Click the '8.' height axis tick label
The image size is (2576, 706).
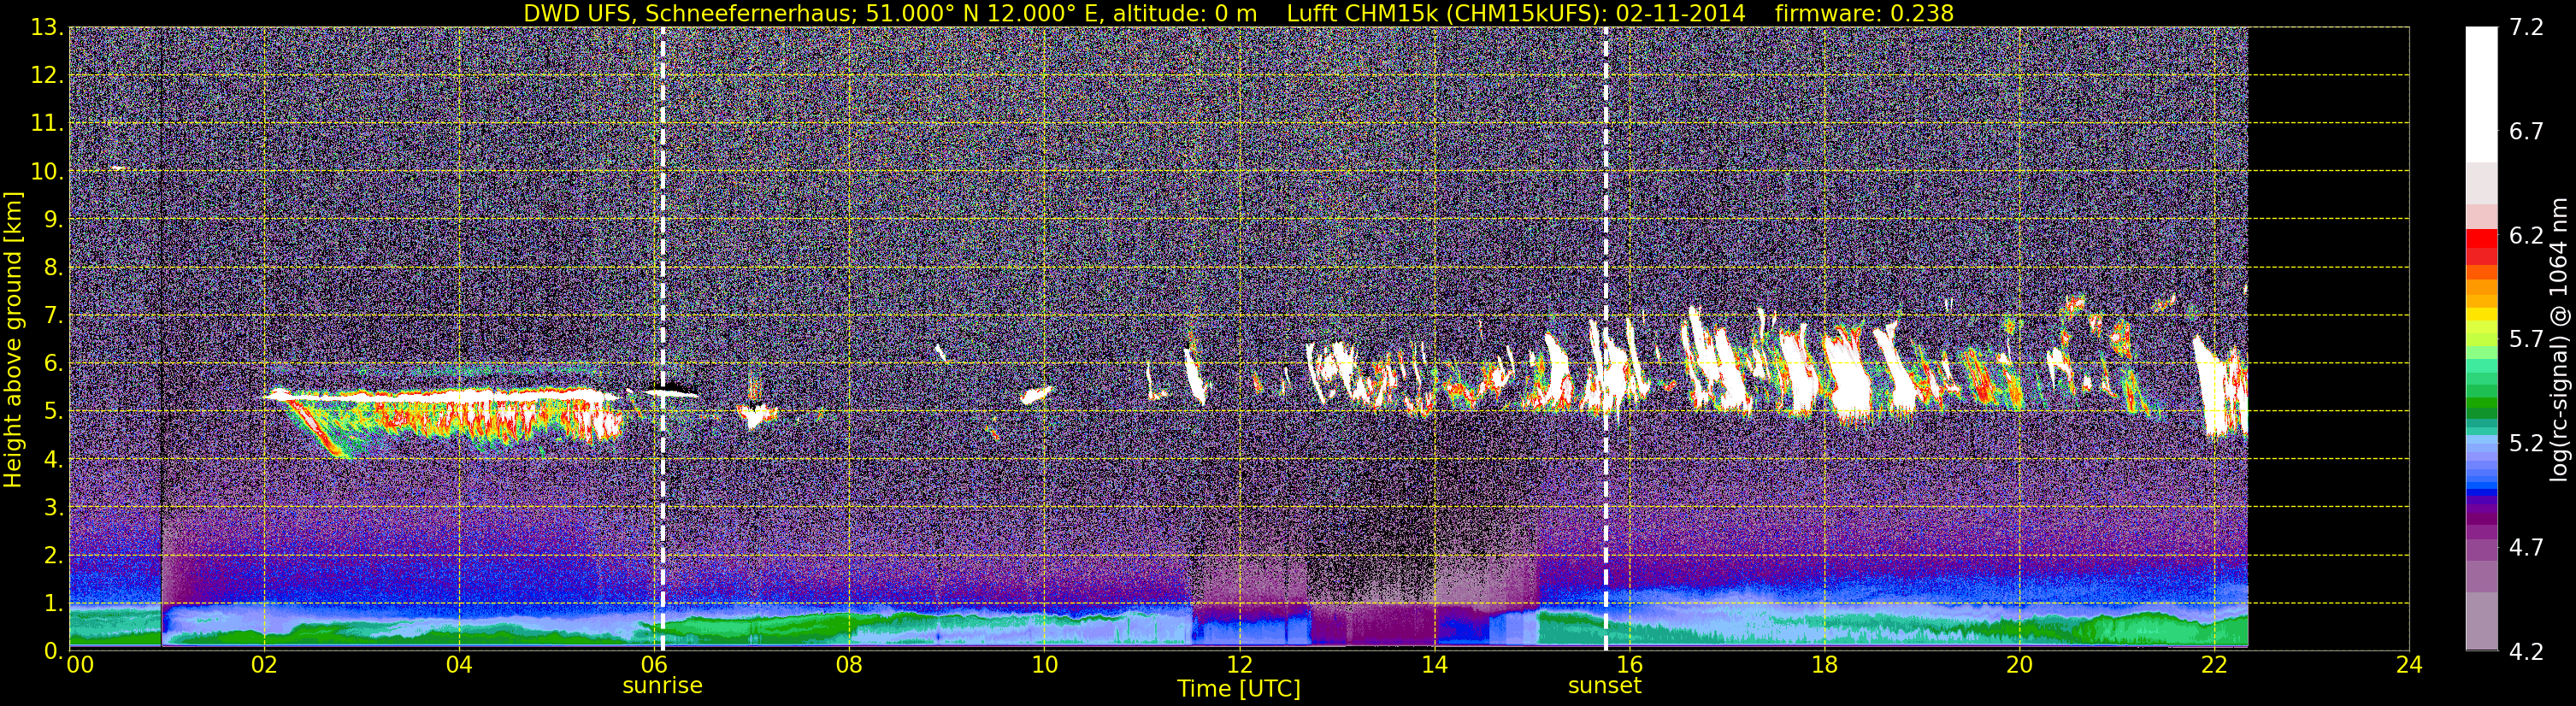[53, 267]
